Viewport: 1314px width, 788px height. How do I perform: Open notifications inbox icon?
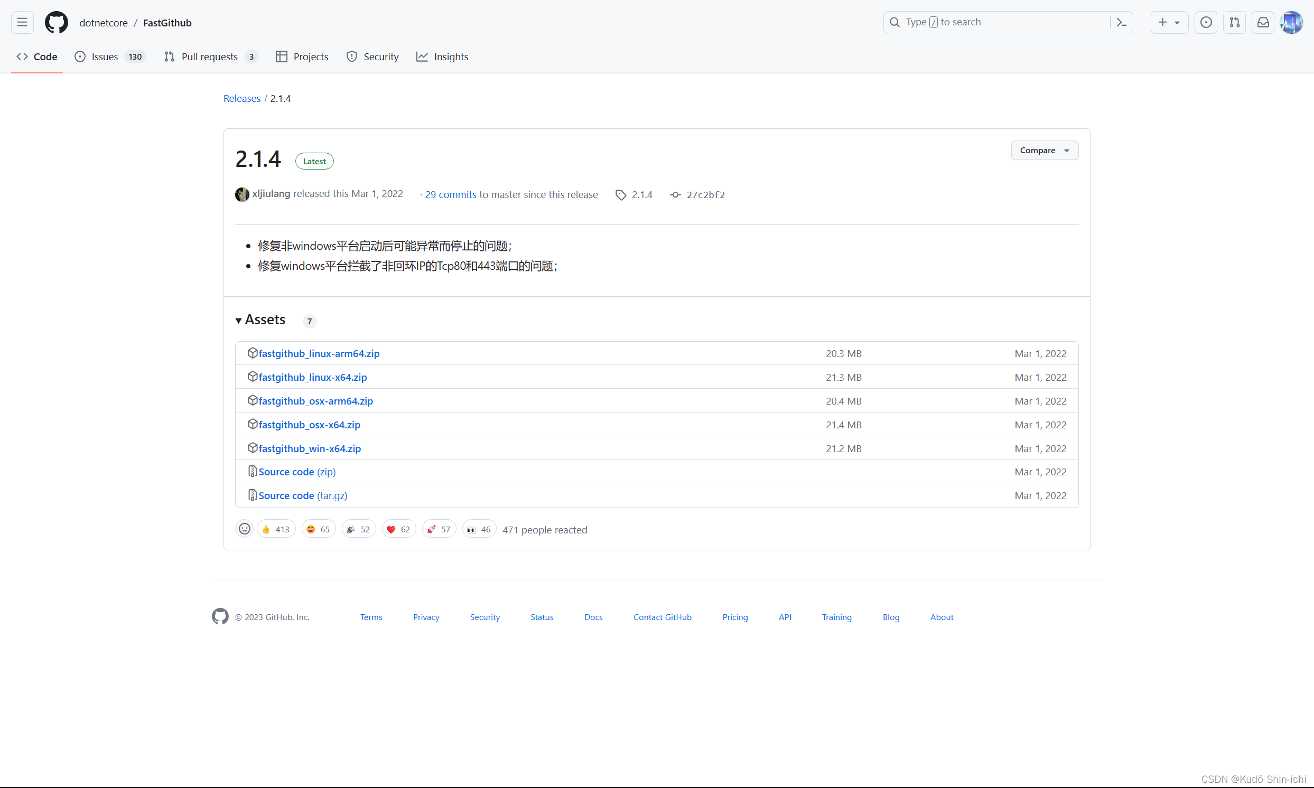(1263, 22)
